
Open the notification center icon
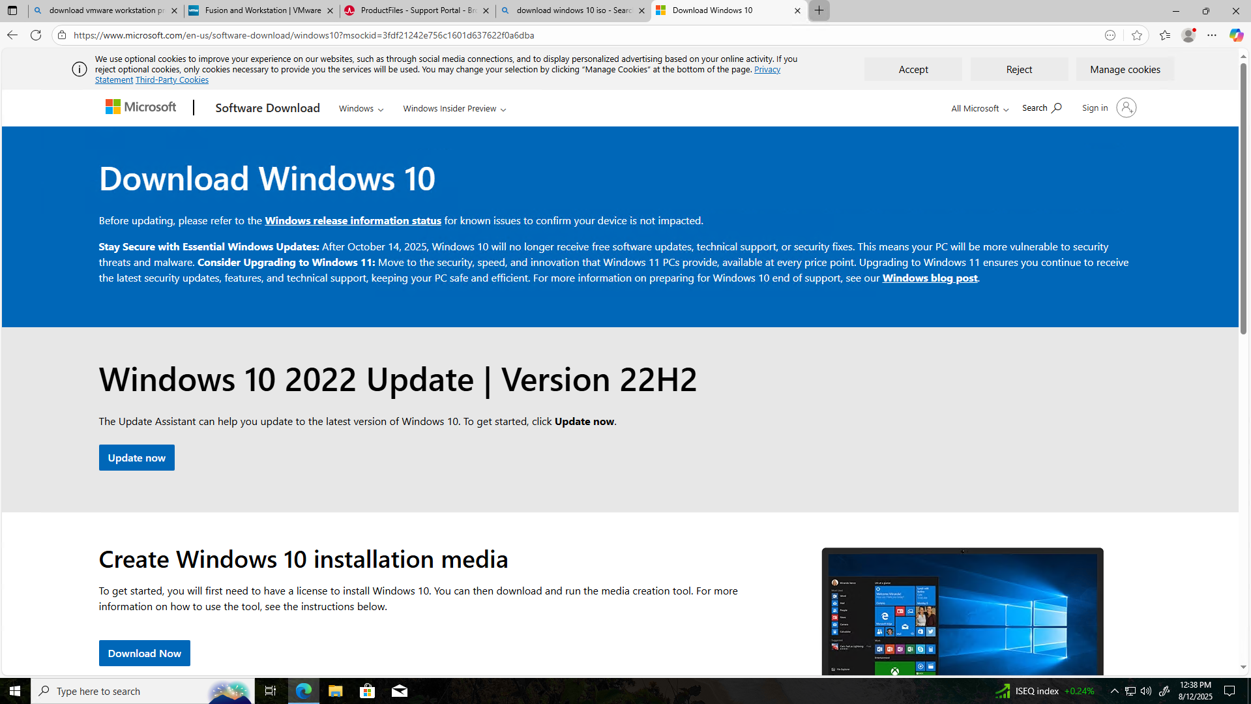pos(1229,691)
